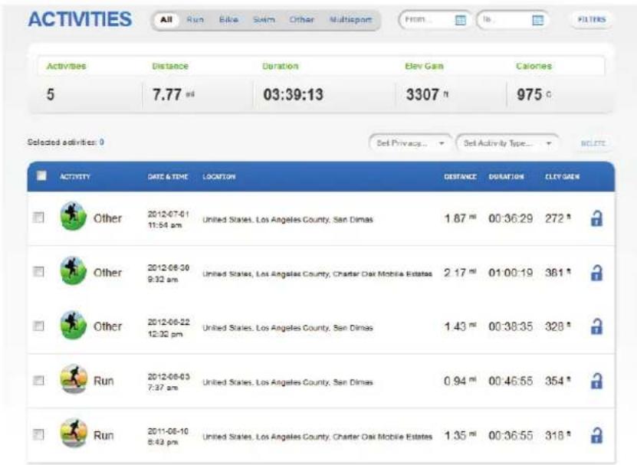
Task: Open the Run activity from 2011-08-10
Action: click(x=103, y=435)
